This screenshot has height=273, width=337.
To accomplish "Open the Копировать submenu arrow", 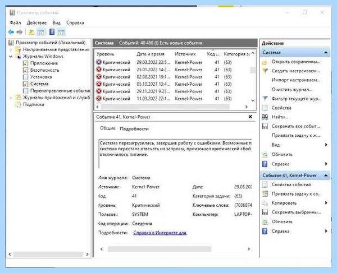I will [326, 203].
